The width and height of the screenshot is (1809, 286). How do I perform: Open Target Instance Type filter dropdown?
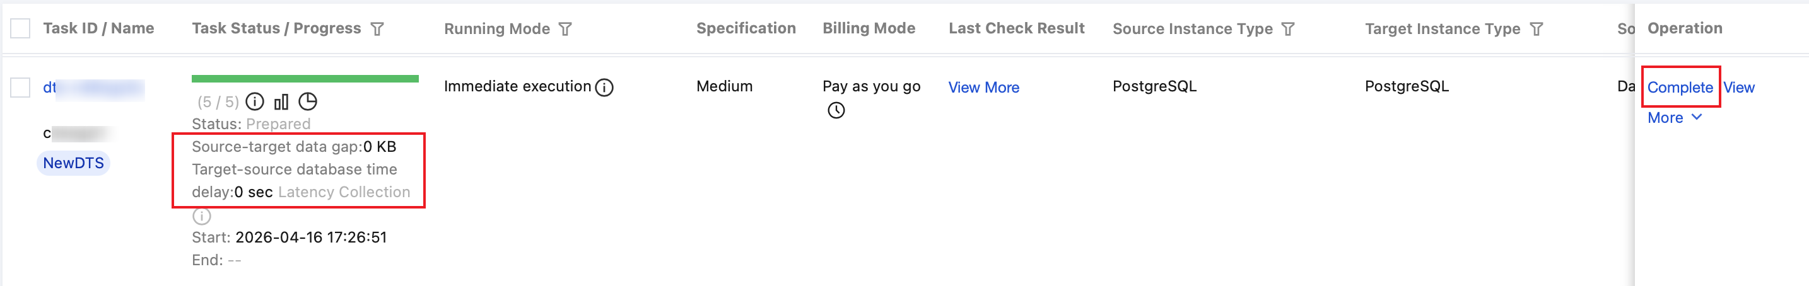tap(1537, 30)
